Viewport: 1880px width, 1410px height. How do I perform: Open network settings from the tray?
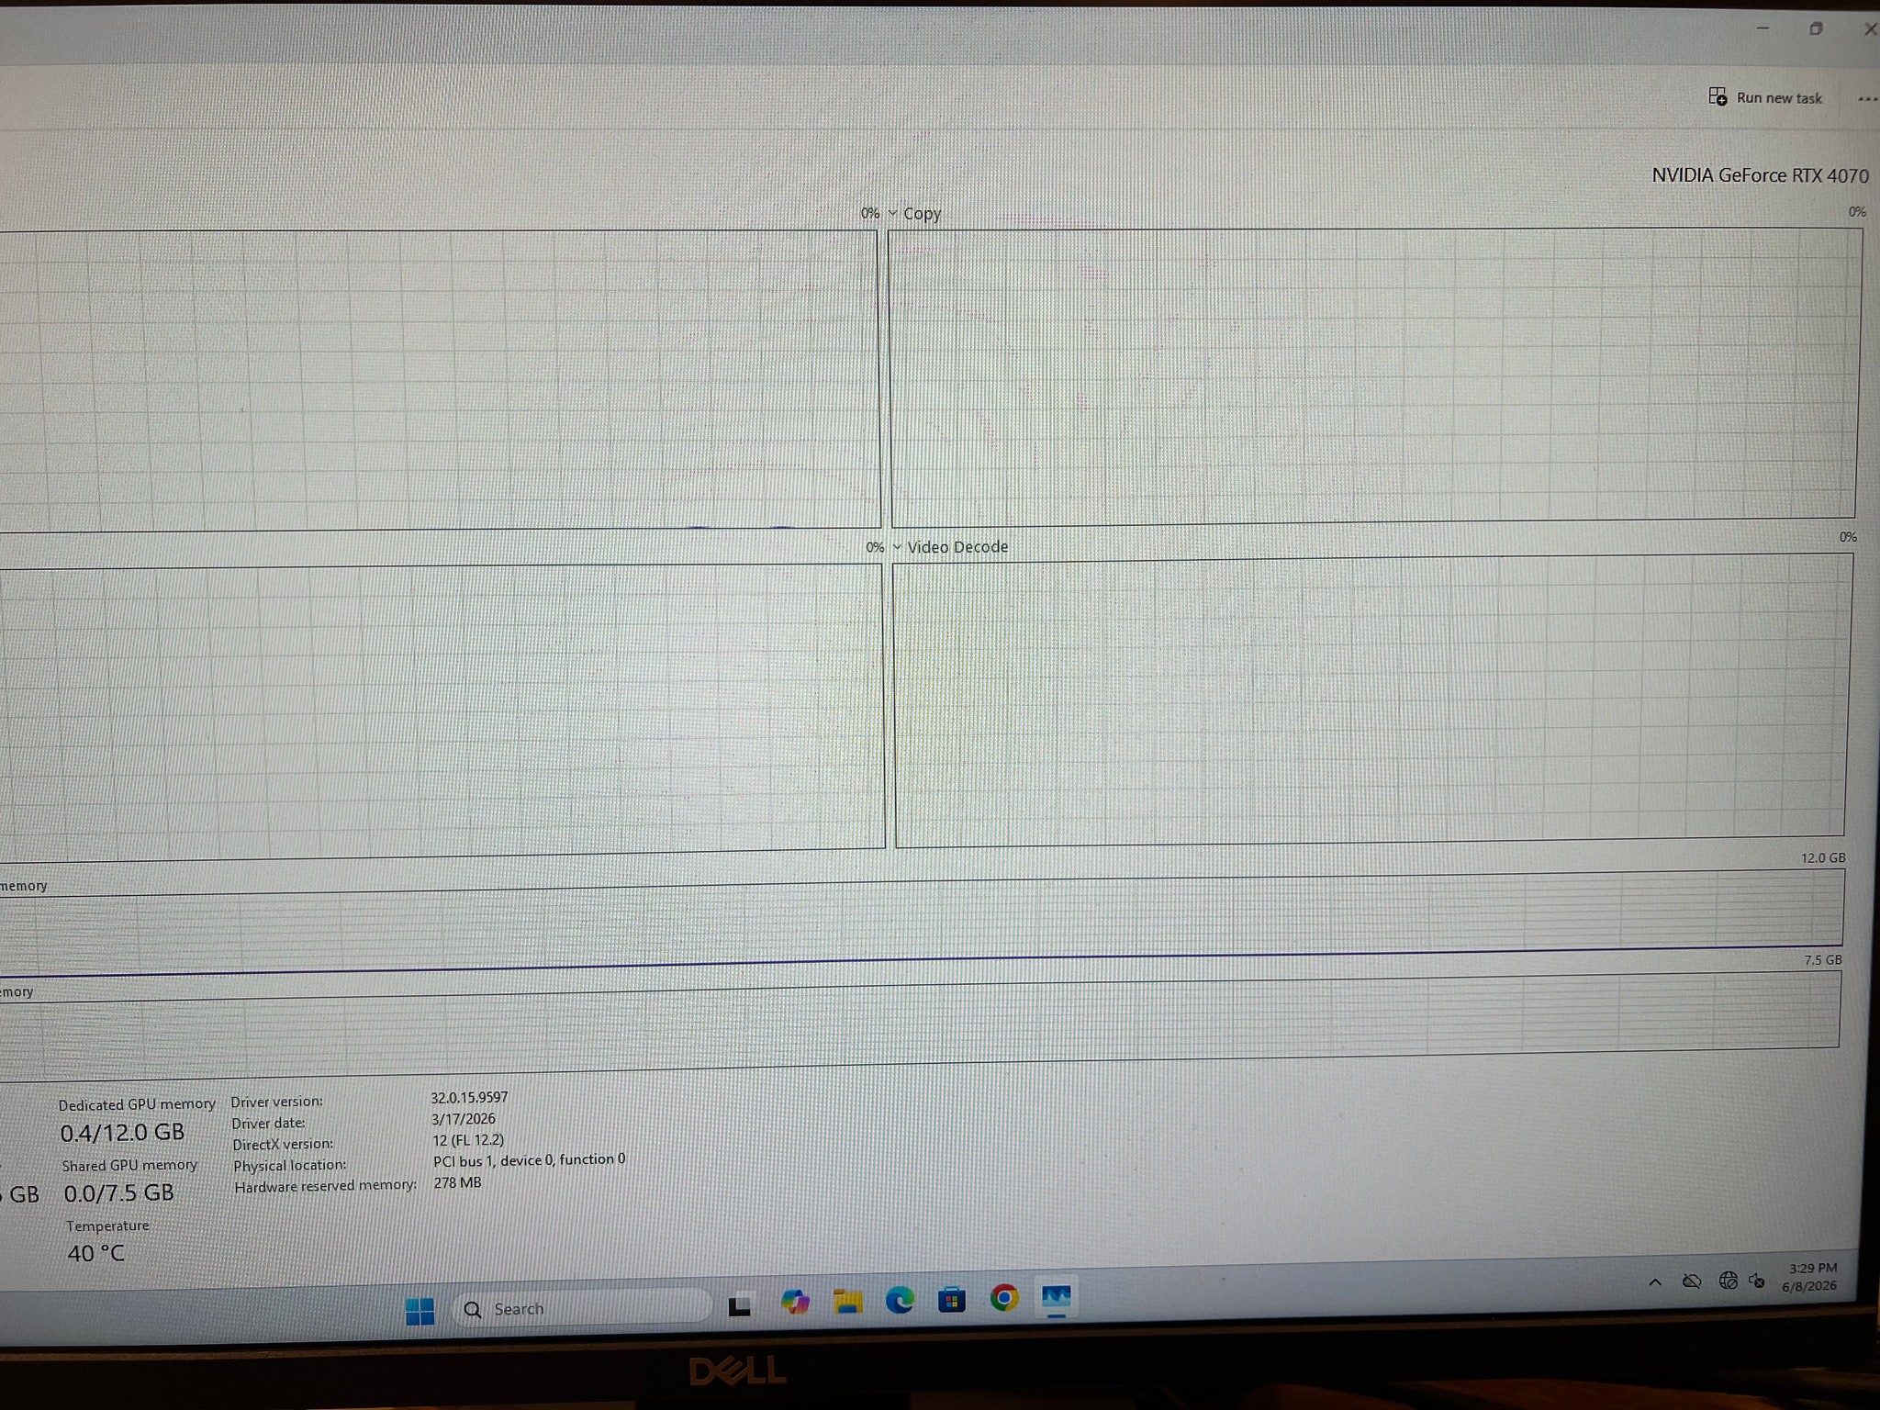tap(1728, 1280)
